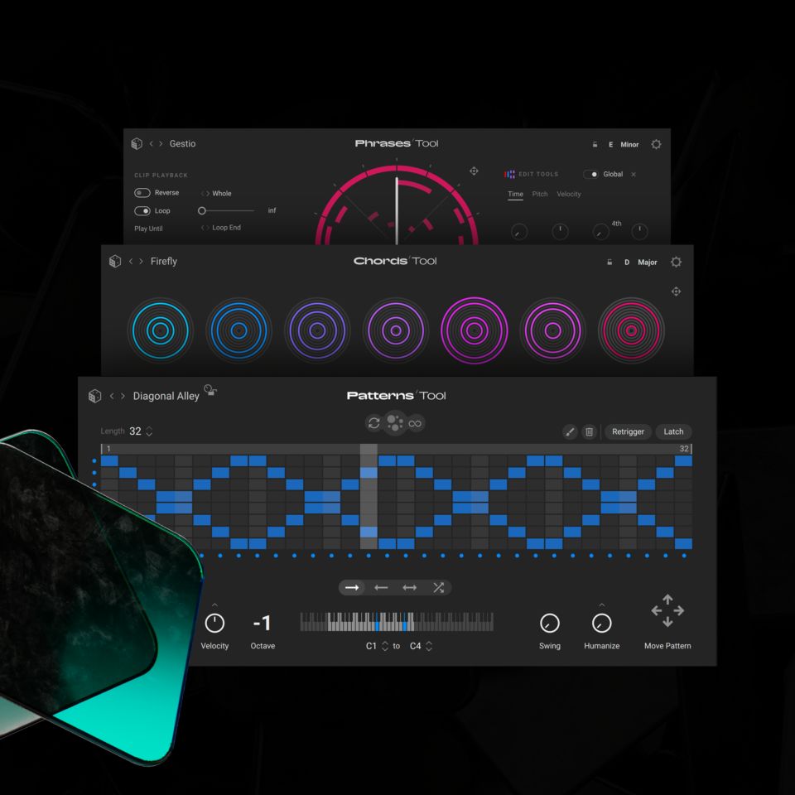The height and width of the screenshot is (795, 795).
Task: Open Phrases Tool settings gear
Action: pos(656,144)
